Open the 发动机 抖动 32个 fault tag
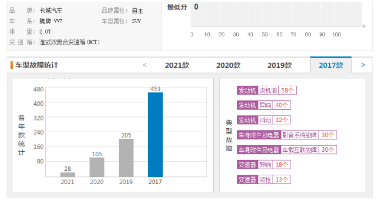This screenshot has height=205, width=378. pyautogui.click(x=264, y=120)
